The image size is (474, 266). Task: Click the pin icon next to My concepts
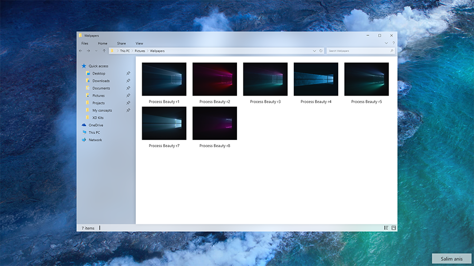click(128, 110)
